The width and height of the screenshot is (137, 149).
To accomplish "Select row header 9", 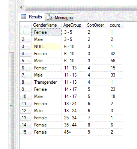I will tap(26, 89).
